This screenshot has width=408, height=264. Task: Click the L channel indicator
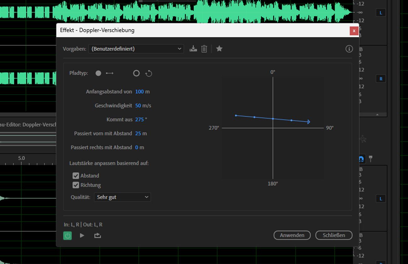380,13
